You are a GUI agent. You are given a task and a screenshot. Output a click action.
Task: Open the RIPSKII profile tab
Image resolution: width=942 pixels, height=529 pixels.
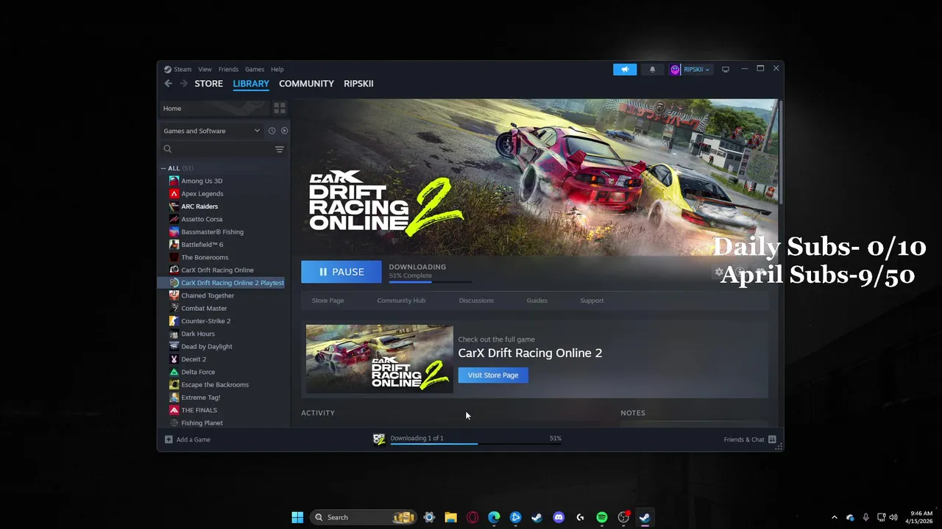point(358,84)
